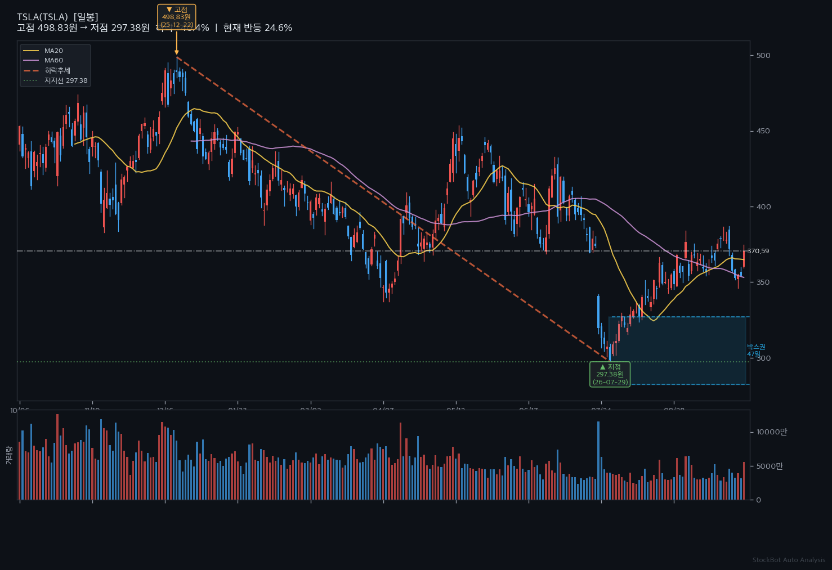Click the 하락추세 legend entry
This screenshot has height=570, width=832.
pos(47,70)
